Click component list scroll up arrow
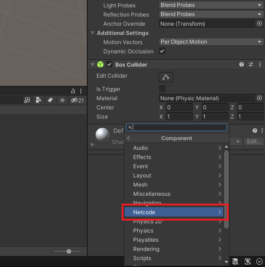The width and height of the screenshot is (265, 267). (226, 147)
